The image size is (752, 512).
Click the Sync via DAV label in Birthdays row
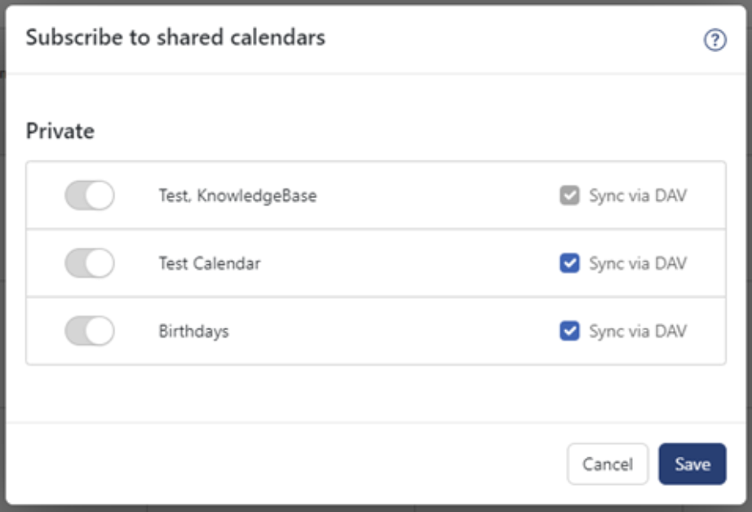(x=638, y=331)
